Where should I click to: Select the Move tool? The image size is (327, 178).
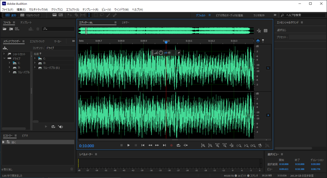click(x=70, y=15)
